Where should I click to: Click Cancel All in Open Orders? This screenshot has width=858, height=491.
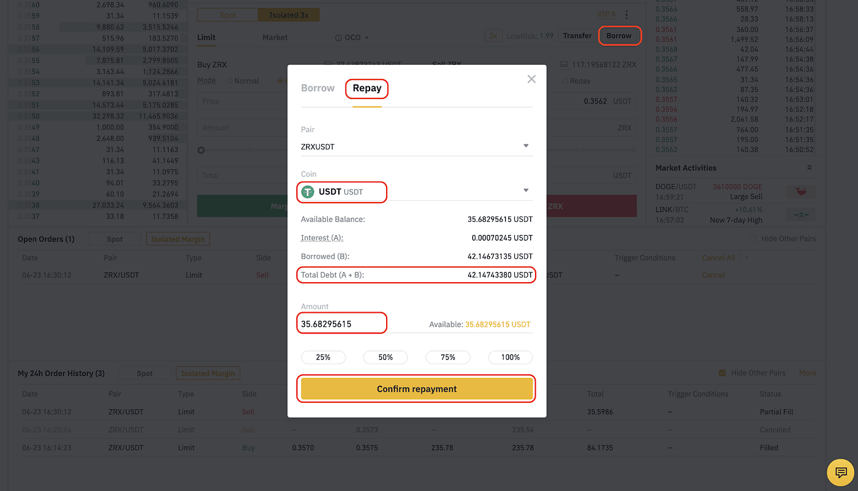(718, 258)
